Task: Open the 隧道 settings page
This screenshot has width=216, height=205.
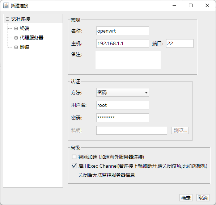Action: [x=24, y=47]
